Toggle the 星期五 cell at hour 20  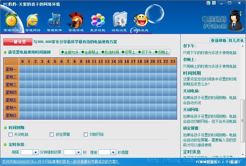153,100
